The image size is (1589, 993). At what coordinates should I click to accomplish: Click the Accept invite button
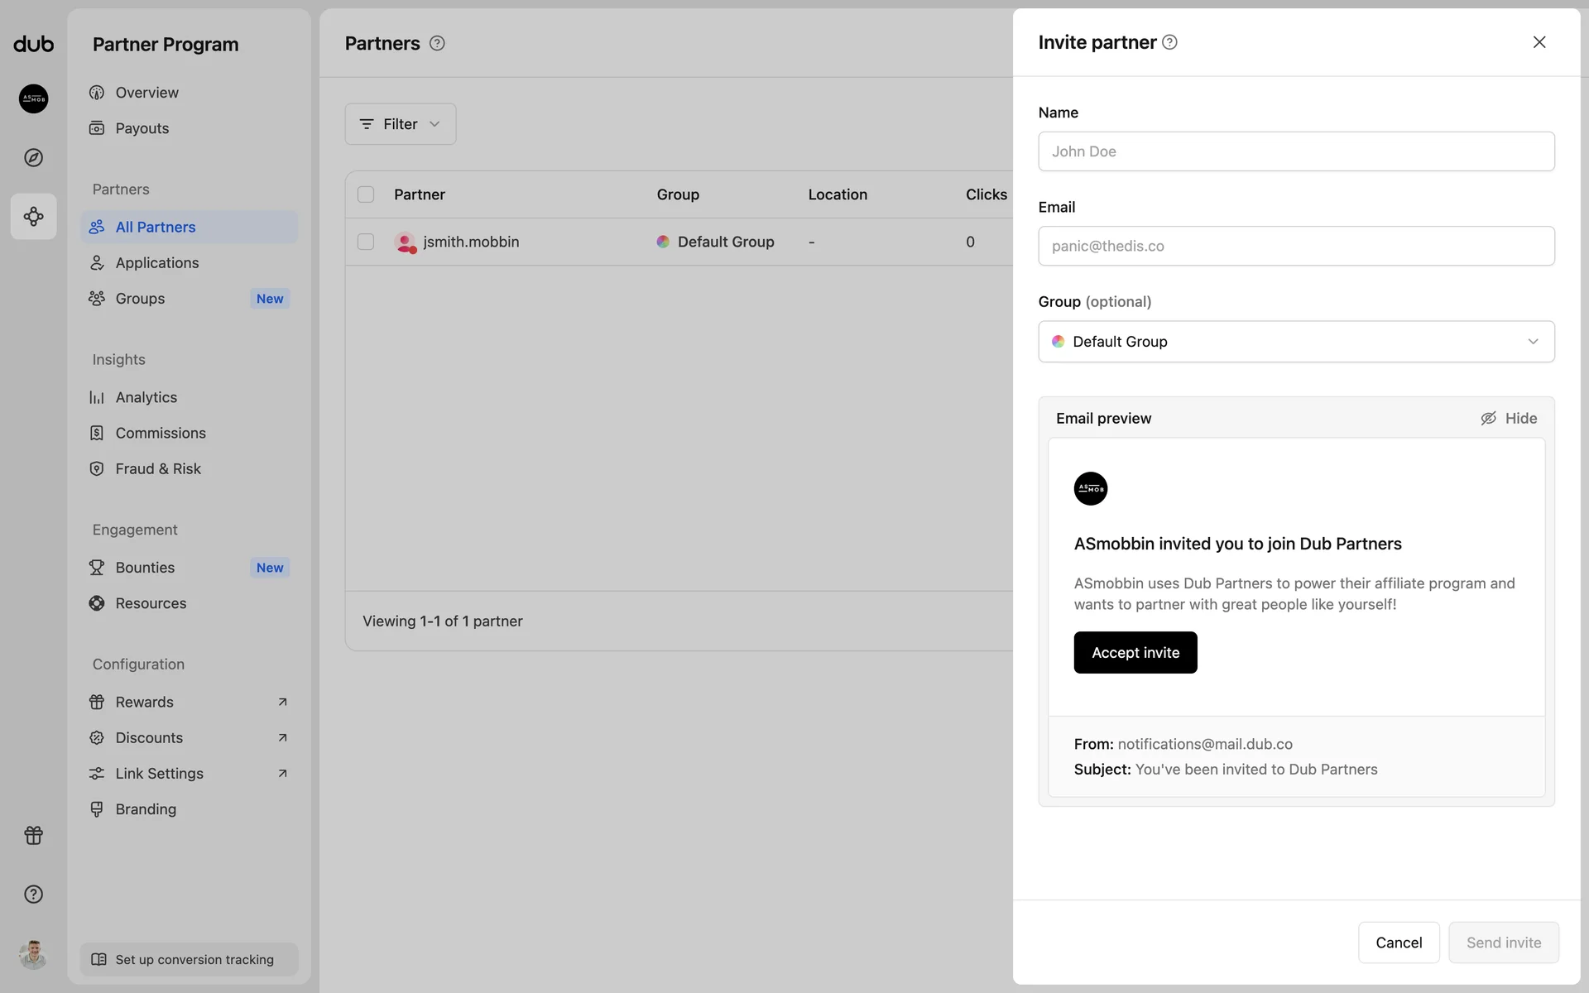pyautogui.click(x=1135, y=652)
